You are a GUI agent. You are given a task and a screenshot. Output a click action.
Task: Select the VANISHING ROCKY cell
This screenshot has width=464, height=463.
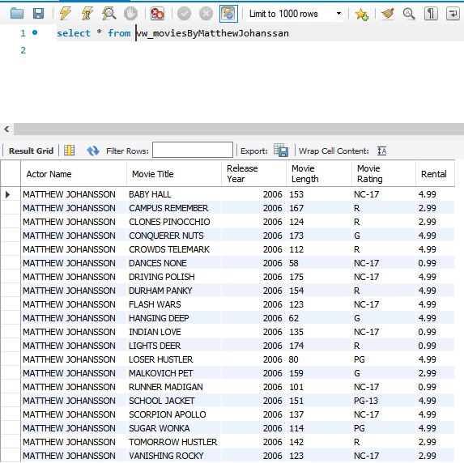coord(174,456)
